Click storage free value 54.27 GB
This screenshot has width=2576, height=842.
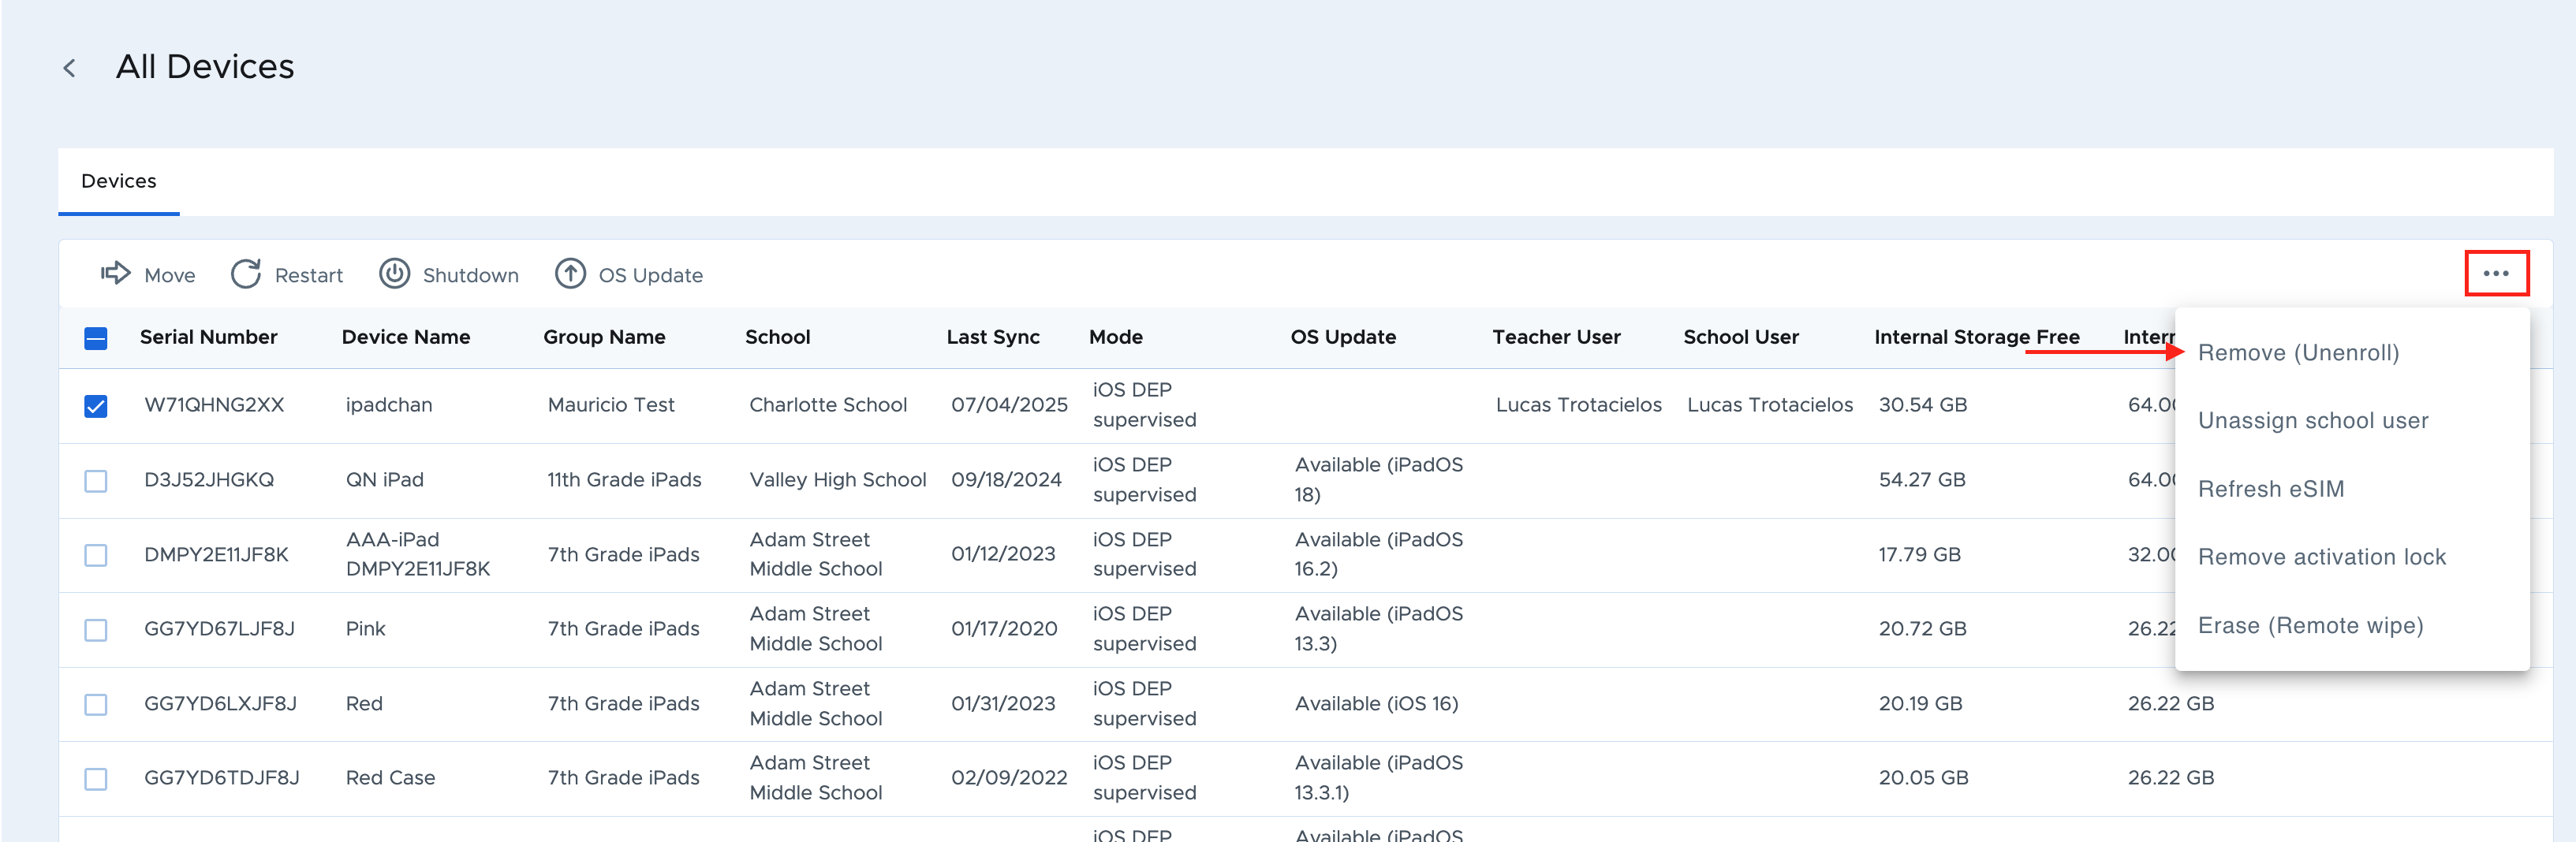pos(1921,480)
